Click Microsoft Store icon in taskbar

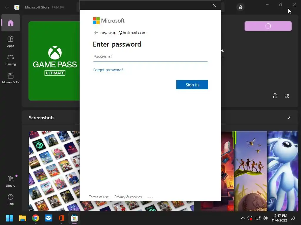[x=74, y=218]
